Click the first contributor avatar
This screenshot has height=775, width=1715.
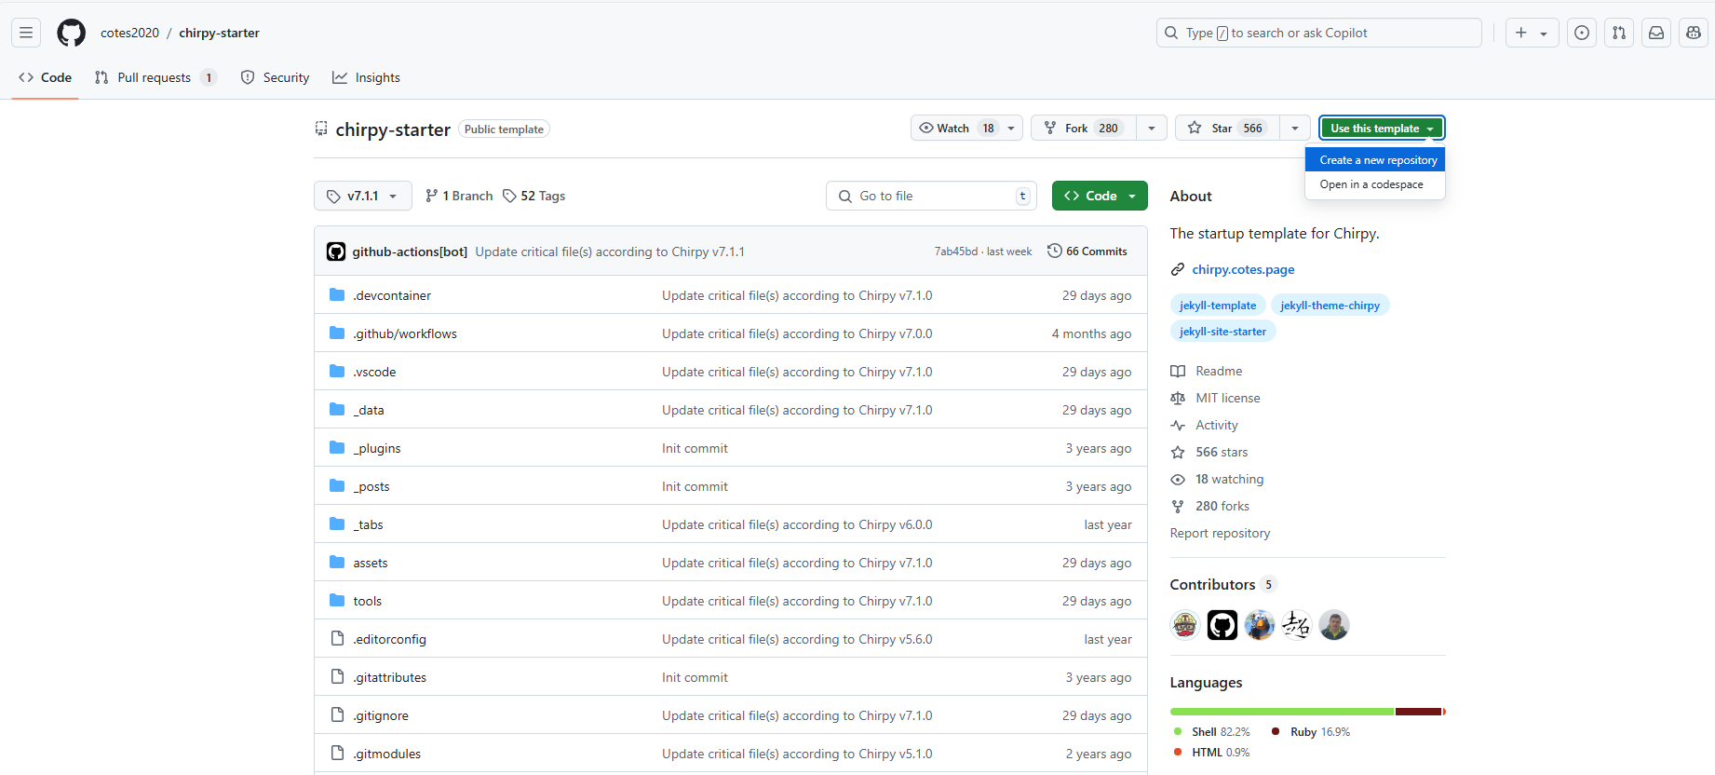point(1185,625)
